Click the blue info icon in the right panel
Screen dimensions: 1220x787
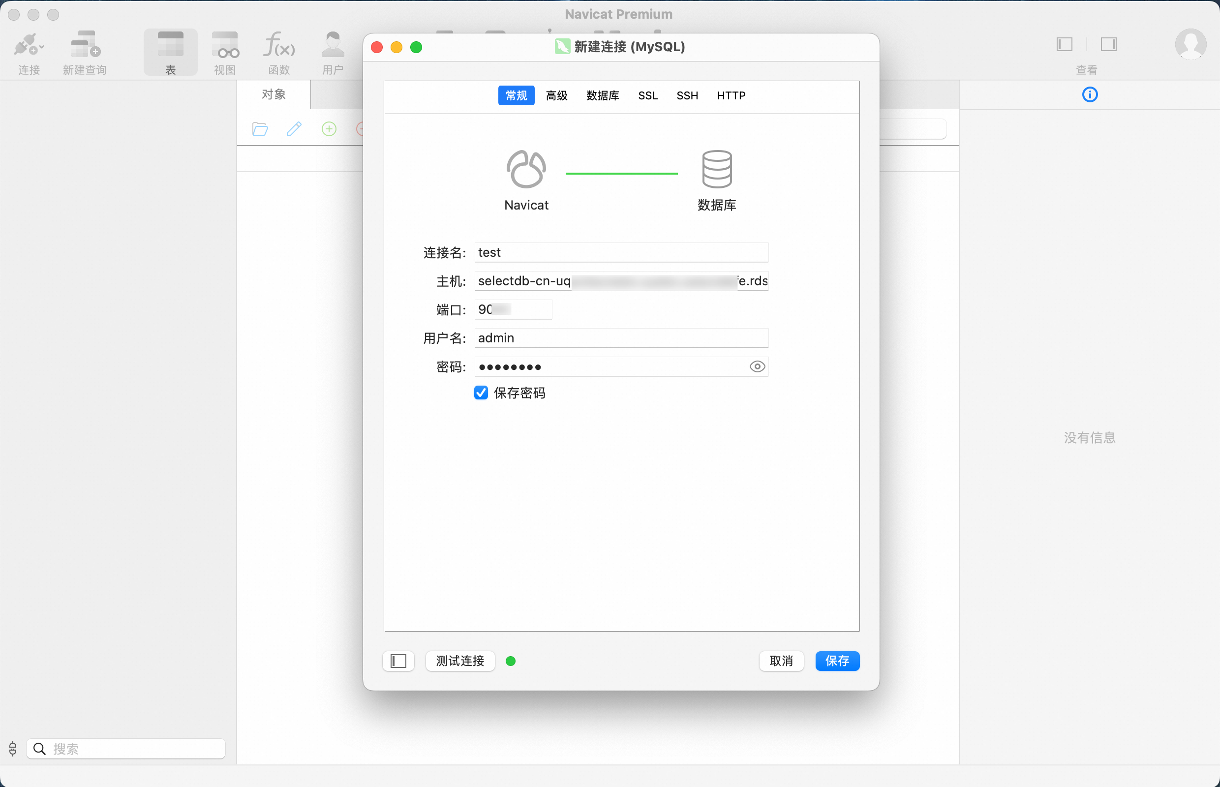(1090, 94)
